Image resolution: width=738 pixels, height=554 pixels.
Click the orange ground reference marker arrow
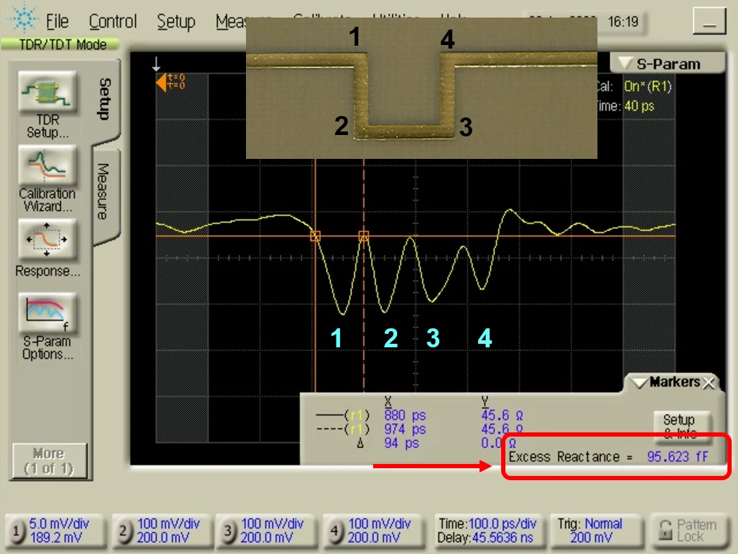click(162, 82)
